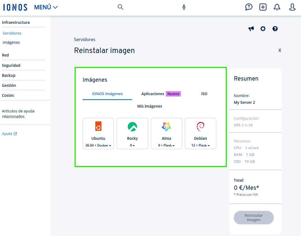The width and height of the screenshot is (301, 236).
Task: Open Debian 13 + Plesk version dropdown
Action: pos(200,145)
